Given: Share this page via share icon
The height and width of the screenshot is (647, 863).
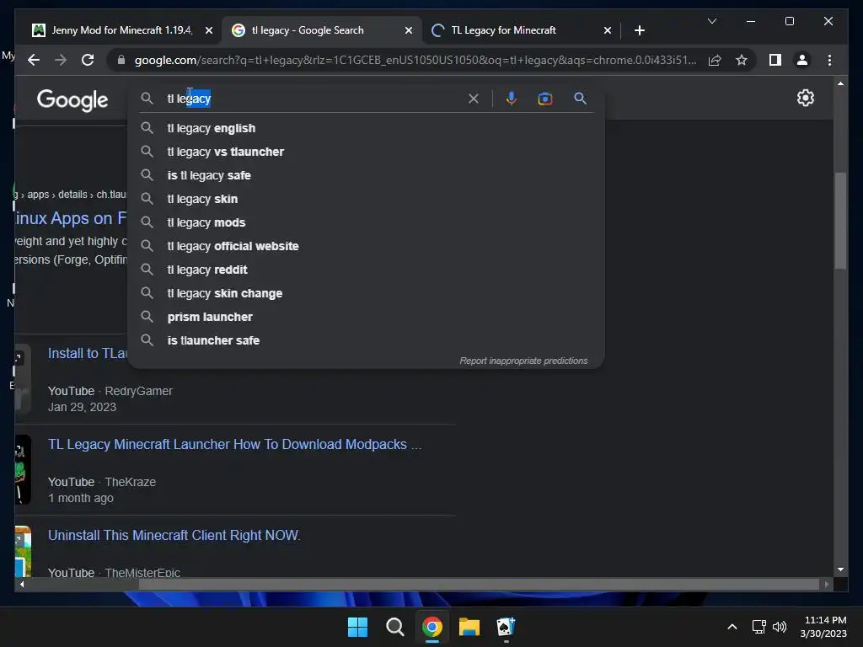Looking at the screenshot, I should [x=715, y=60].
